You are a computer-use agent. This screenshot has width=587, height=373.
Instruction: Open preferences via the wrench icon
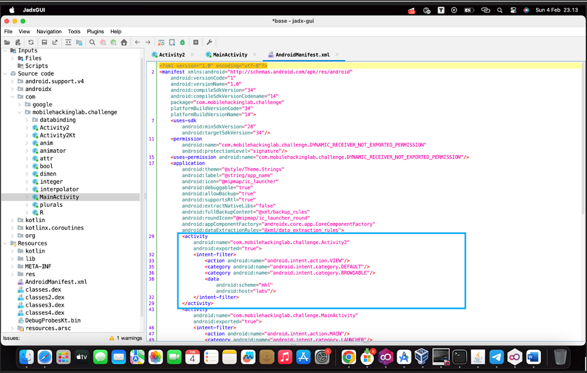click(209, 43)
